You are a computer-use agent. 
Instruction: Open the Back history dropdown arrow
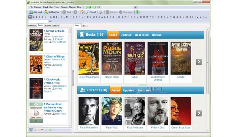(72, 12)
